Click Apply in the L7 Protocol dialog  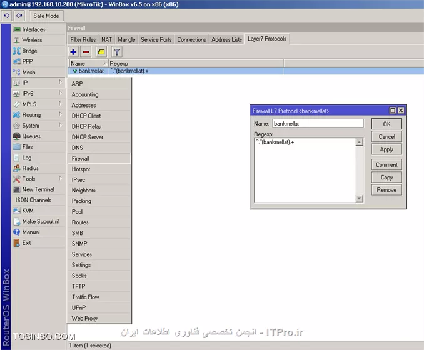tap(386, 149)
